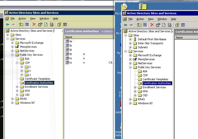Select the last certification authority list entry
Viewport: 198px width, 139px height.
[x=89, y=62]
